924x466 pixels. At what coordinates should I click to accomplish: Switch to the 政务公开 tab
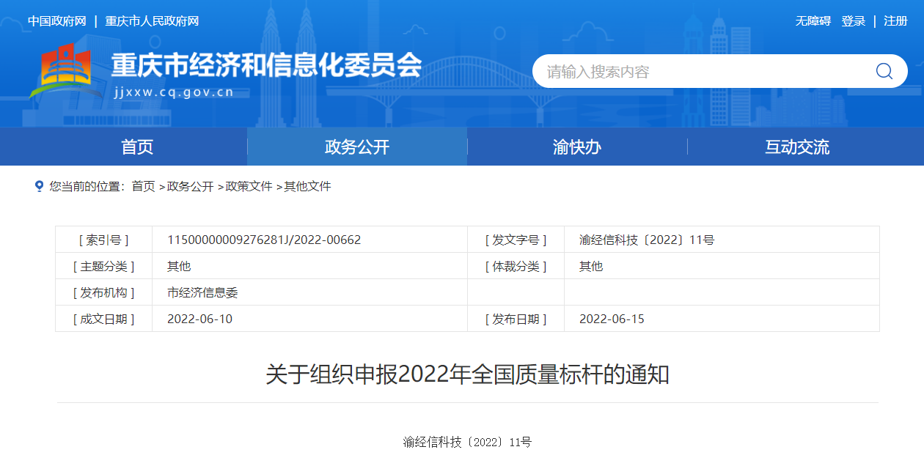357,147
